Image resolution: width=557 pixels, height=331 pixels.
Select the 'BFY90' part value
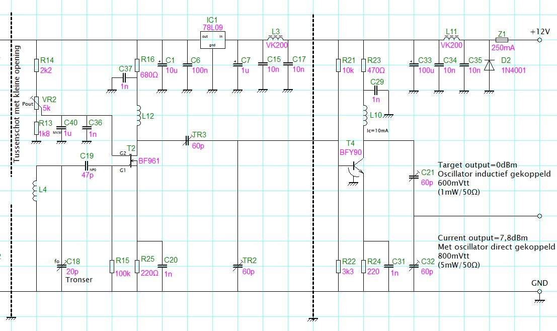coord(351,152)
